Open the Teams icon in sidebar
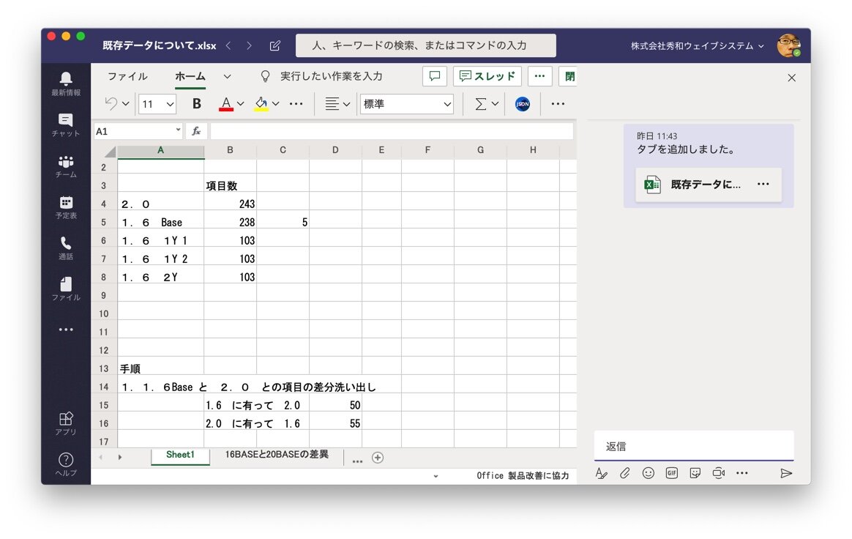This screenshot has width=852, height=539. coord(66,166)
